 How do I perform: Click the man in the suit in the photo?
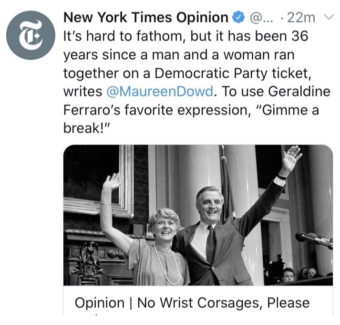coord(216,229)
